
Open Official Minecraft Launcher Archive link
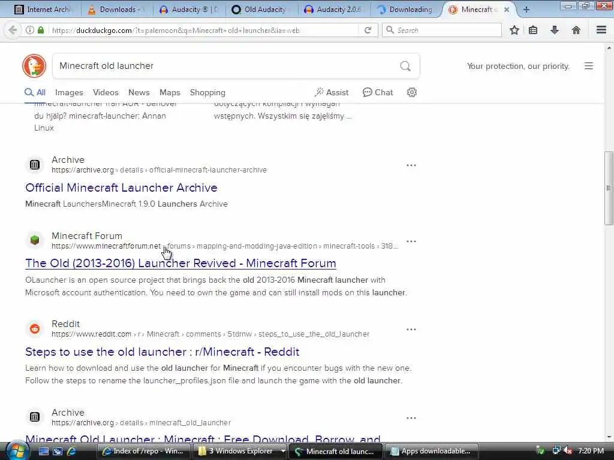point(121,187)
